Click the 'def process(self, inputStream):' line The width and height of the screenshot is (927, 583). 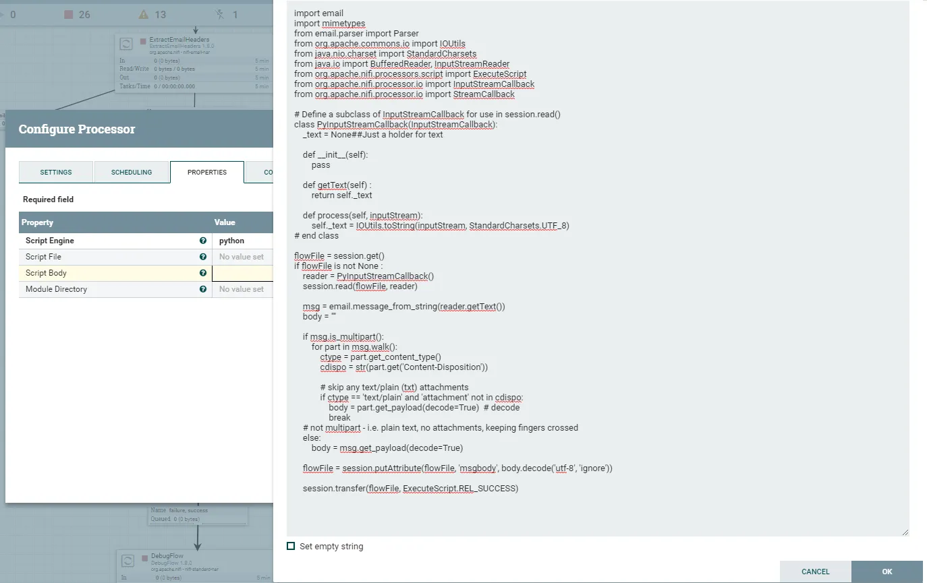pos(363,216)
